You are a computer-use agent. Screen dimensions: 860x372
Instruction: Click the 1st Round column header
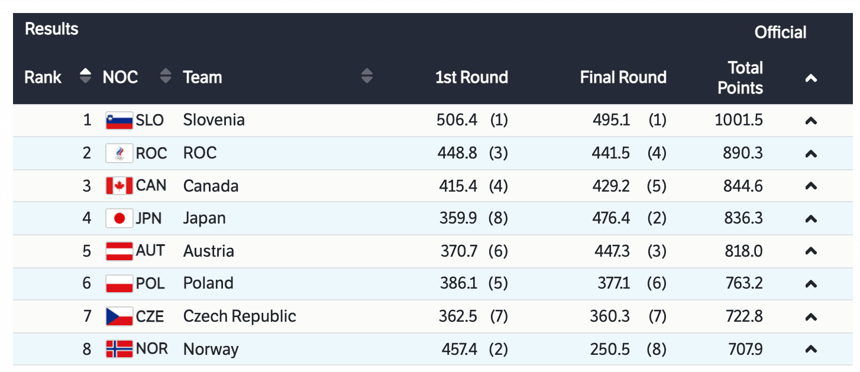471,77
